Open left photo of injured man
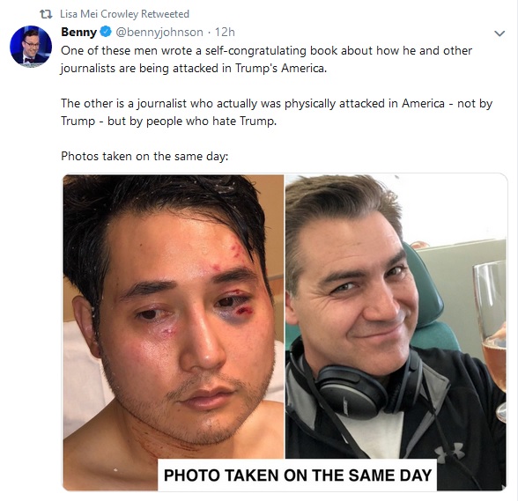The image size is (518, 501). pyautogui.click(x=173, y=332)
